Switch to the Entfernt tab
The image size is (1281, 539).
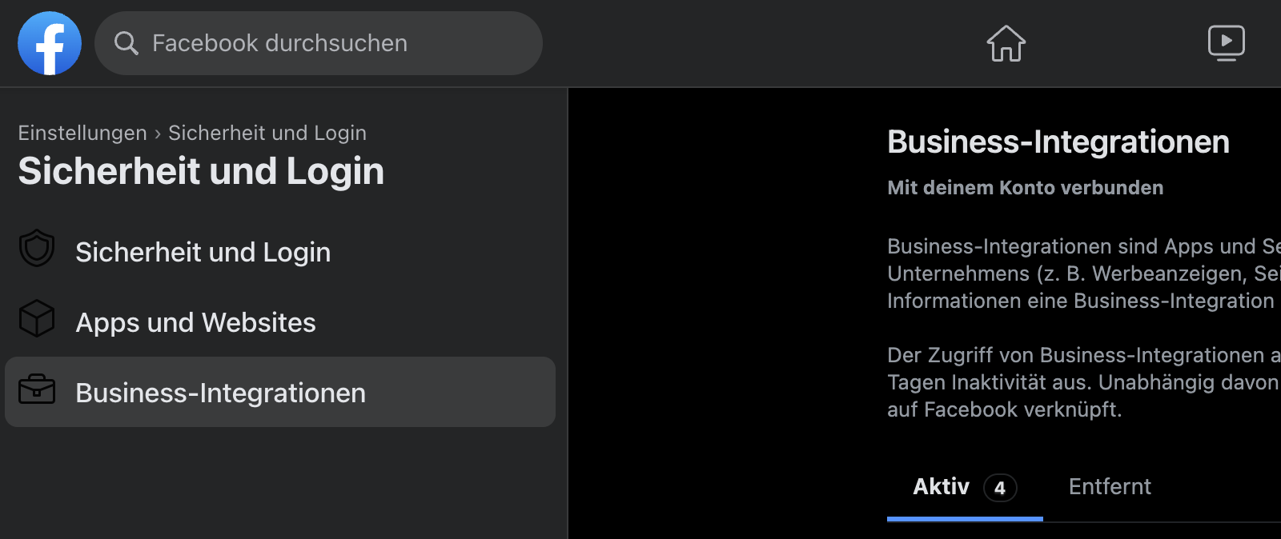(x=1110, y=487)
